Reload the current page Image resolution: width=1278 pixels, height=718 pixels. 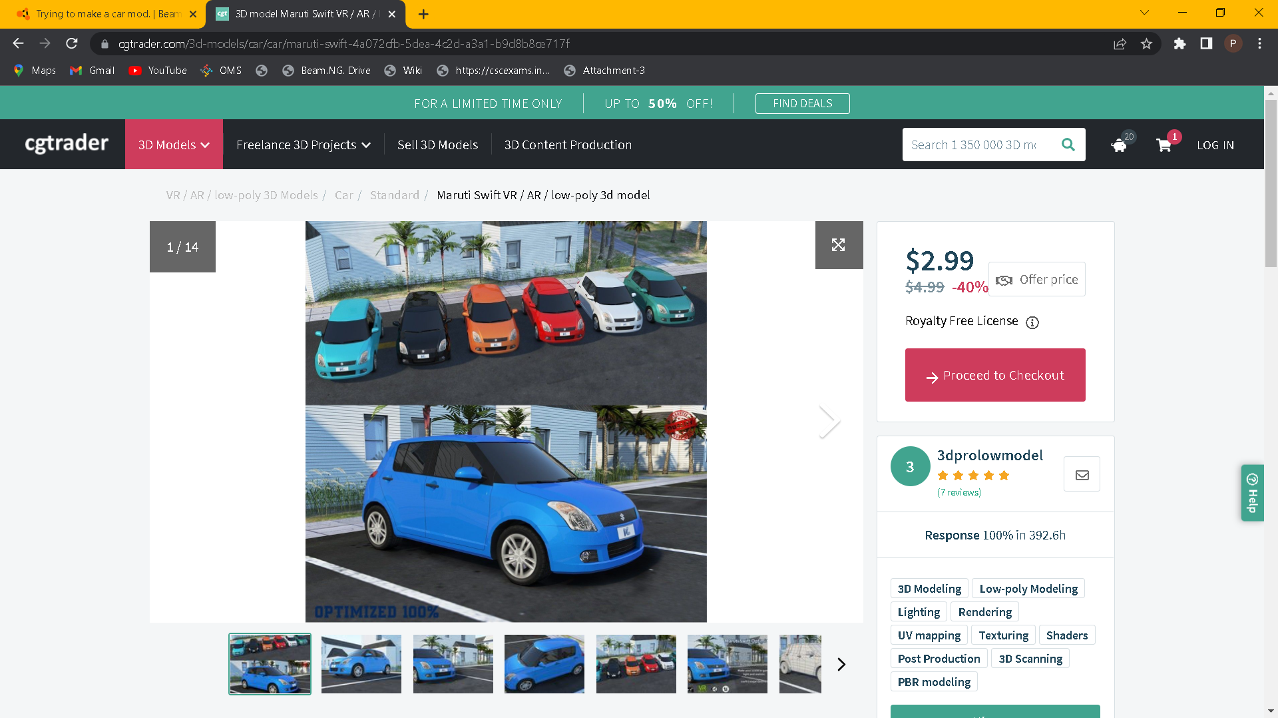[72, 43]
